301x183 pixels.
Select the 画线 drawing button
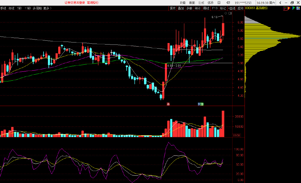tap(206, 8)
